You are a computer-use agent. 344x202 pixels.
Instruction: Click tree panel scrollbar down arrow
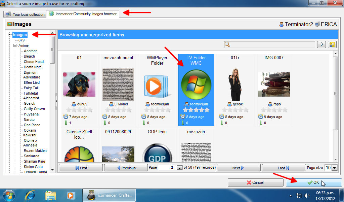(52, 170)
